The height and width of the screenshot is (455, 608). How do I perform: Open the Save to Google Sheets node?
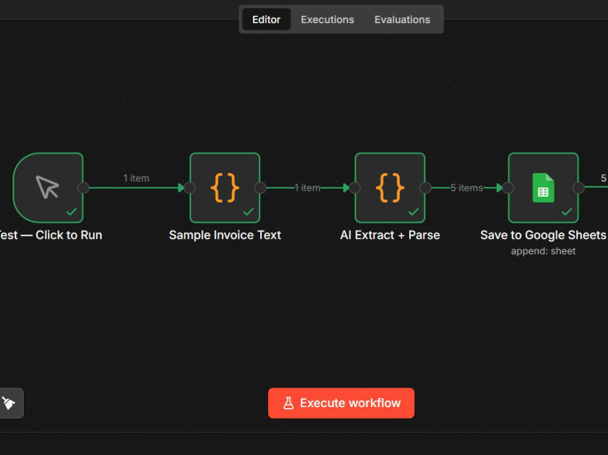(x=543, y=188)
